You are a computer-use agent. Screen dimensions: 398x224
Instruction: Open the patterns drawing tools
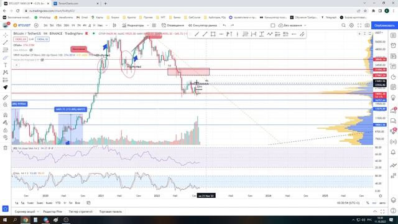6,72
